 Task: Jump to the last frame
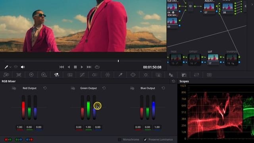pyautogui.click(x=89, y=67)
